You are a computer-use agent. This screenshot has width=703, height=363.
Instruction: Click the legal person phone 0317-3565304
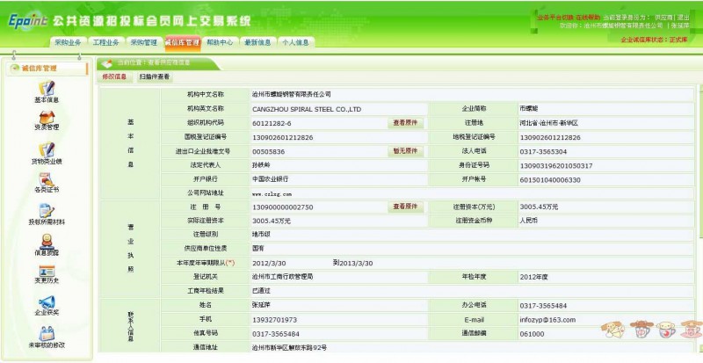[x=543, y=152]
